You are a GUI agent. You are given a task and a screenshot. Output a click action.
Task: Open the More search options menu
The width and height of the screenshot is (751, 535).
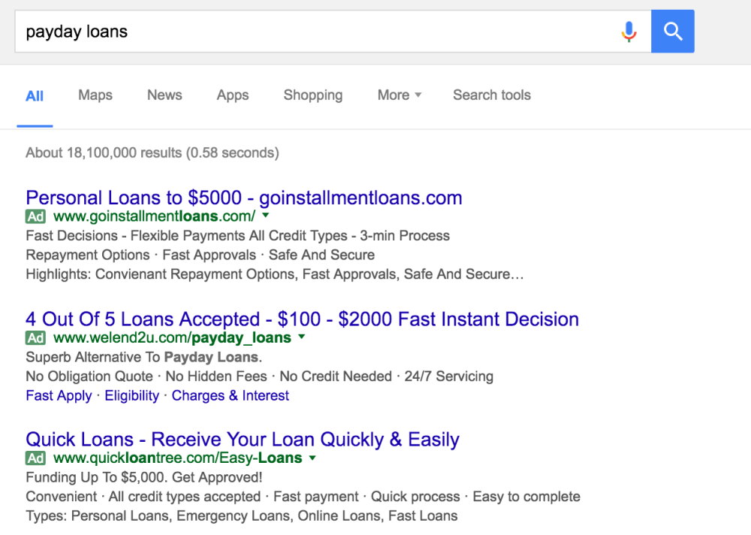pyautogui.click(x=399, y=95)
